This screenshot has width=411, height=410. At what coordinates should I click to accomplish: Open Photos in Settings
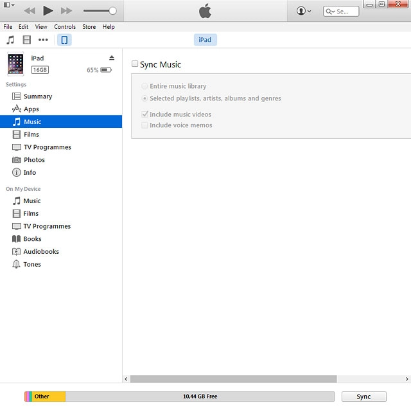pyautogui.click(x=61, y=160)
